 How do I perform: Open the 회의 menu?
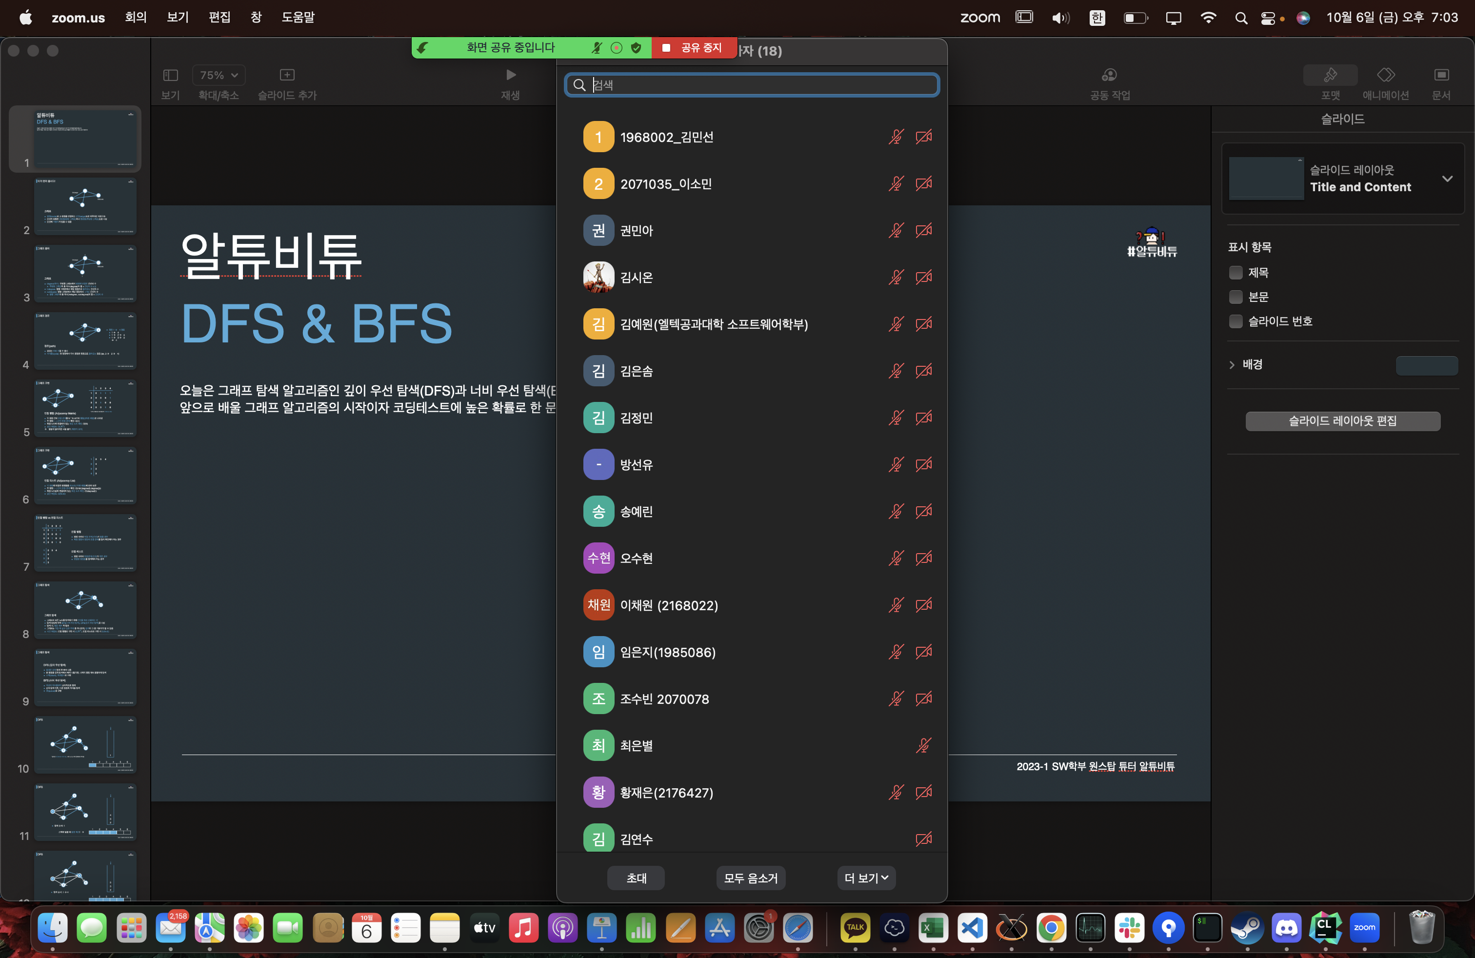136,18
